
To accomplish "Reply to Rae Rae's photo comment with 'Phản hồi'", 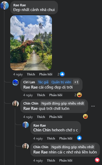I will (46, 74).
